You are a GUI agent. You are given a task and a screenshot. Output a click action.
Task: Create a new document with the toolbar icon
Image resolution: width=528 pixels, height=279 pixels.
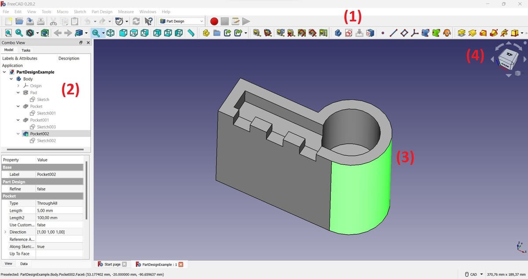[8, 21]
